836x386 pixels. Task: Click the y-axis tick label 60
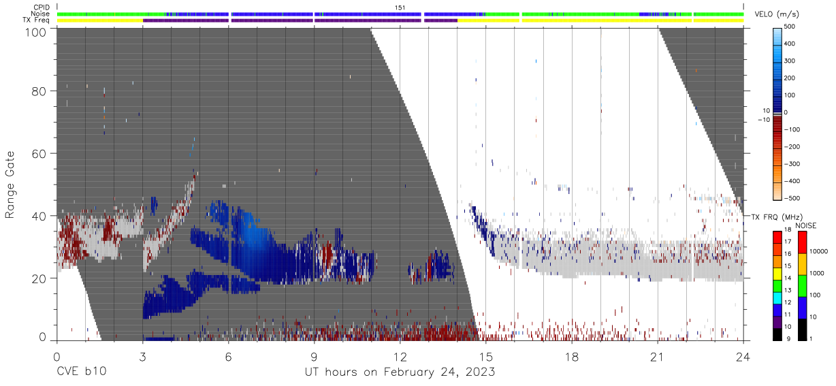(x=40, y=153)
